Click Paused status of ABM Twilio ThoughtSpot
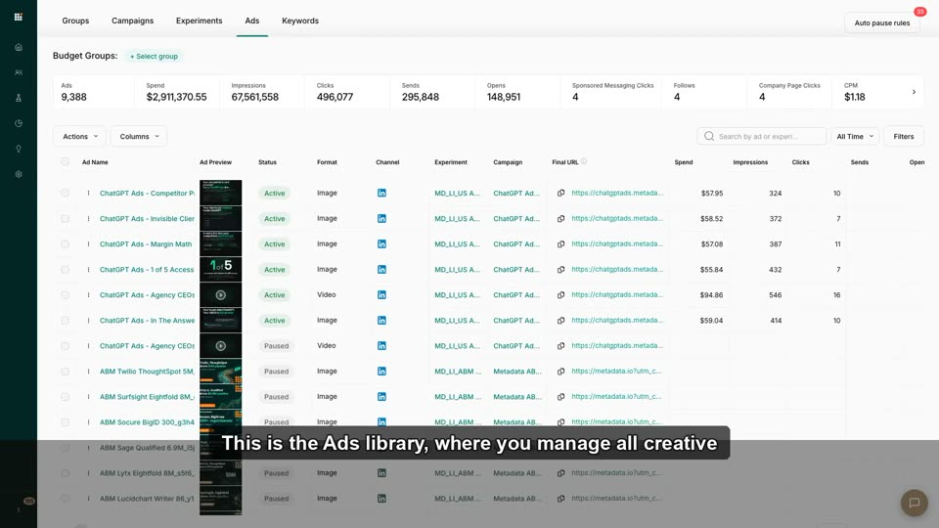 (276, 372)
